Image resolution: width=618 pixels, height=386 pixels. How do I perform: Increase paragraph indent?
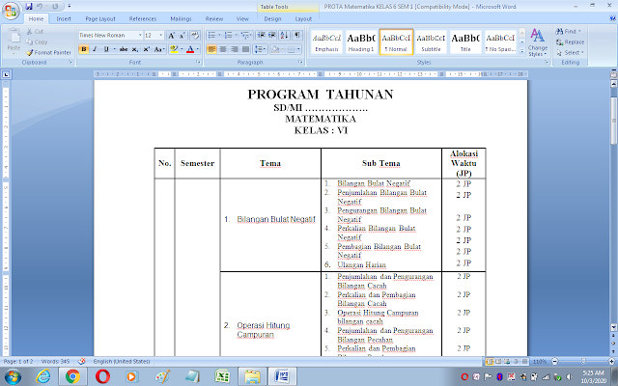coord(272,36)
